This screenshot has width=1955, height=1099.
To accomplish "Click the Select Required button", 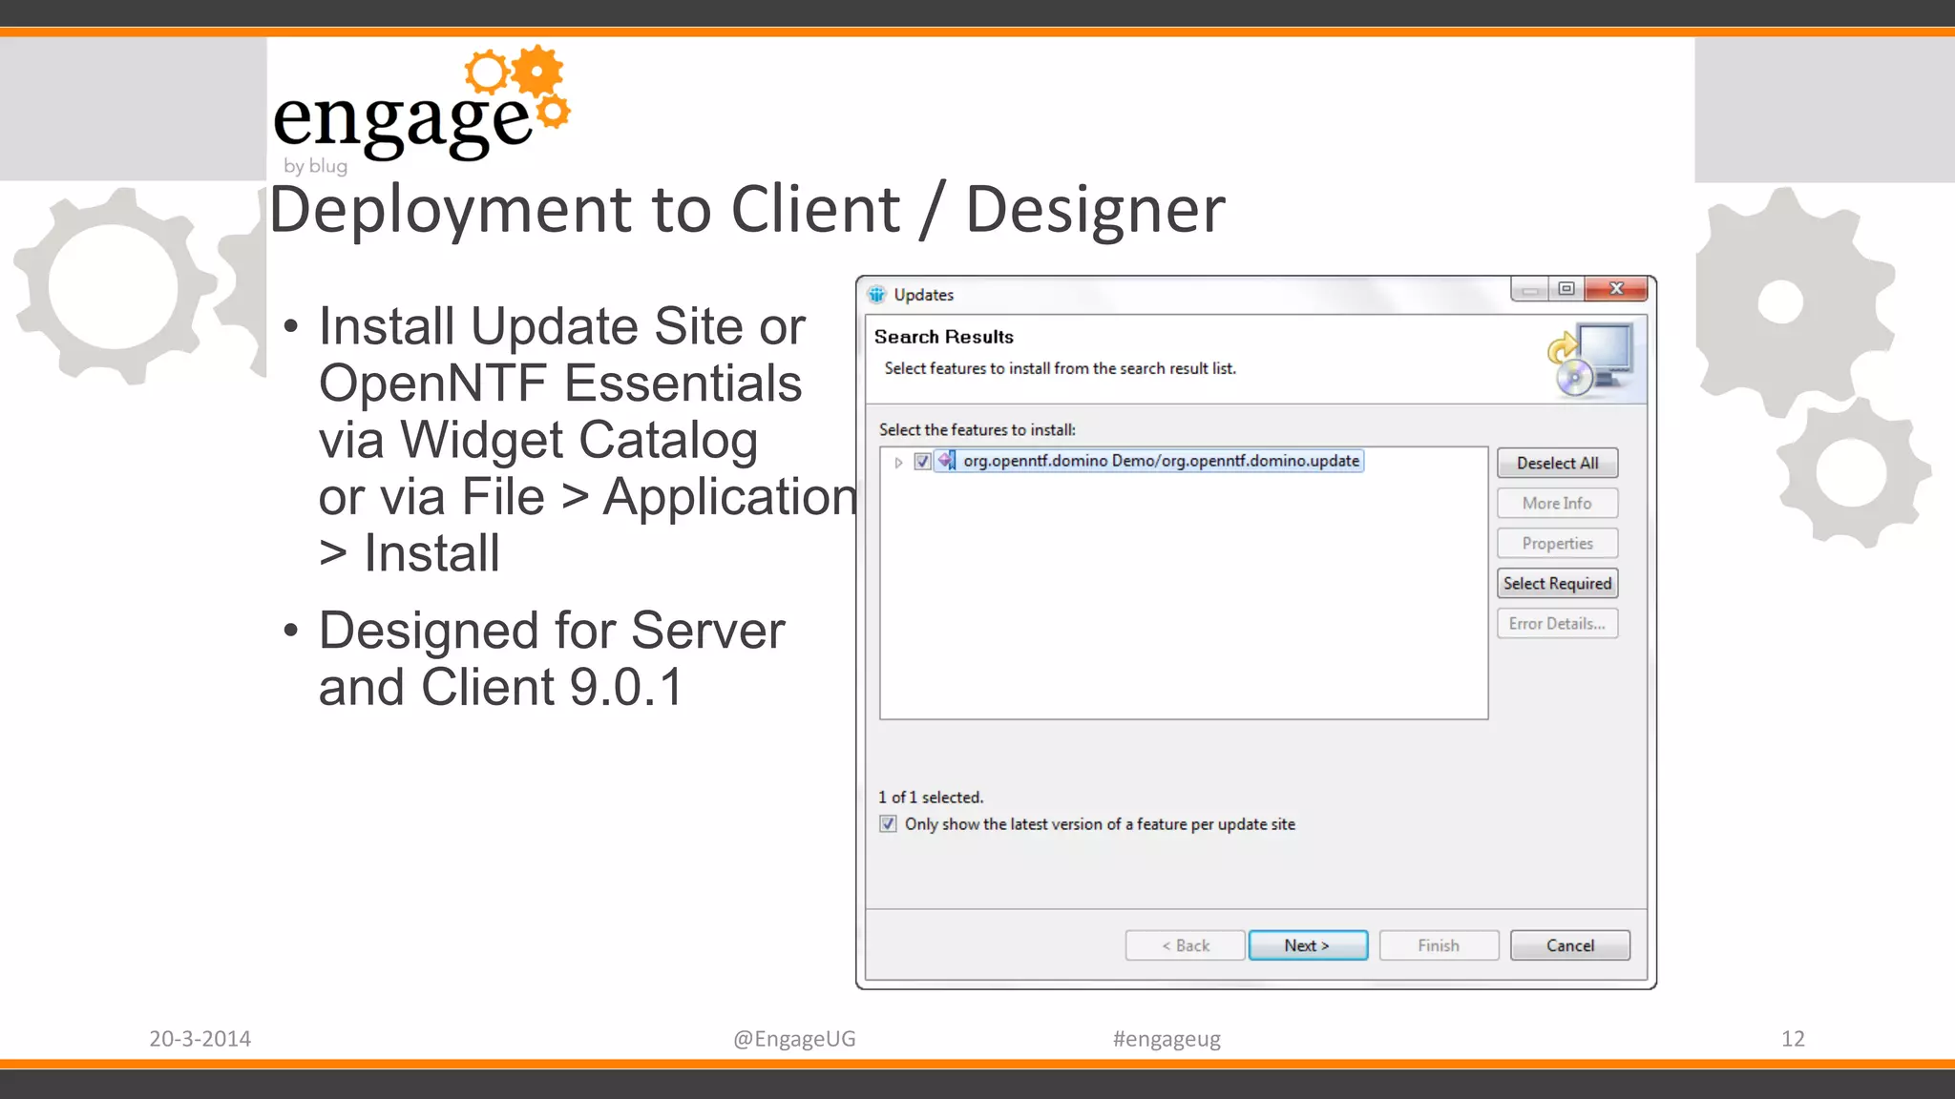I will point(1557,584).
